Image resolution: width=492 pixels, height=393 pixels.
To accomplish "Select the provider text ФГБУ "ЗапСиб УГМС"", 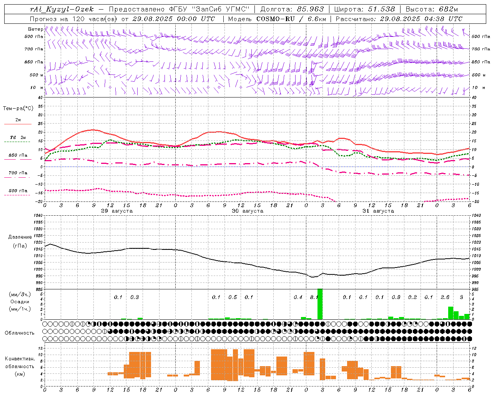I will pos(209,9).
